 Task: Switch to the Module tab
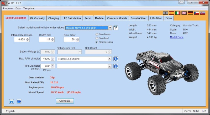[99, 18]
